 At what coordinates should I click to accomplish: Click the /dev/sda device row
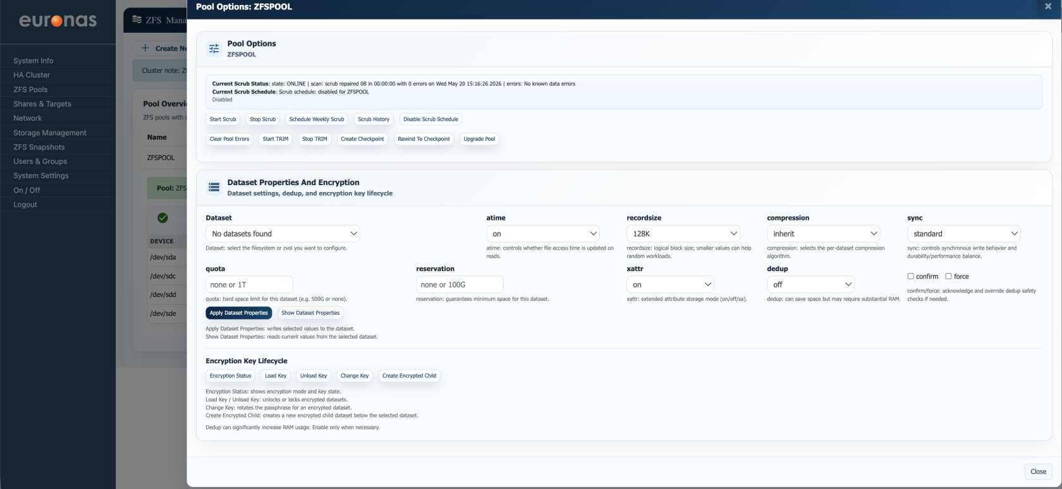[x=167, y=257]
